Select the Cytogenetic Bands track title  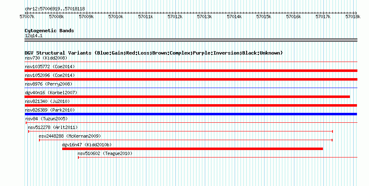click(x=49, y=31)
